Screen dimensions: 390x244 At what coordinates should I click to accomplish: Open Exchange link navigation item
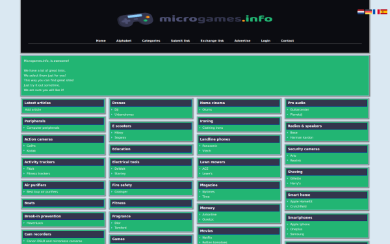coord(212,40)
